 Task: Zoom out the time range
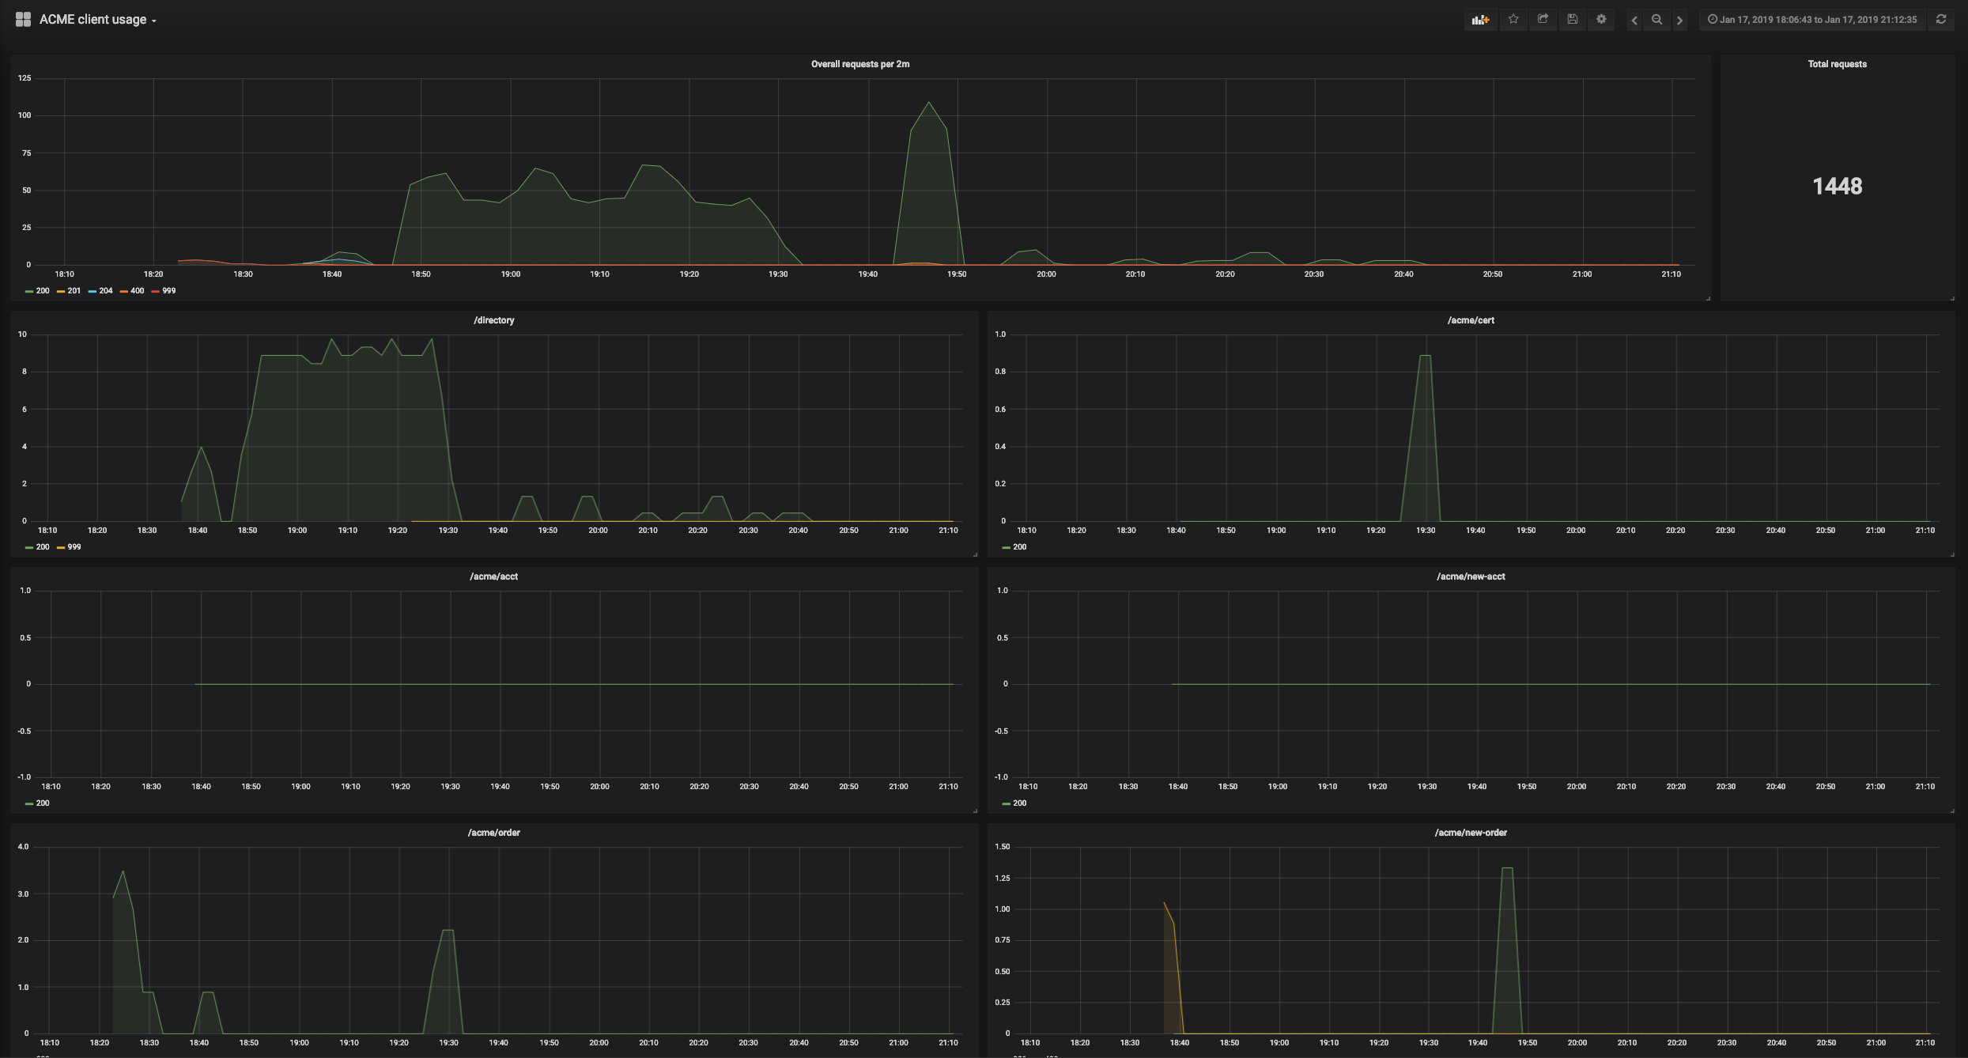[x=1656, y=19]
